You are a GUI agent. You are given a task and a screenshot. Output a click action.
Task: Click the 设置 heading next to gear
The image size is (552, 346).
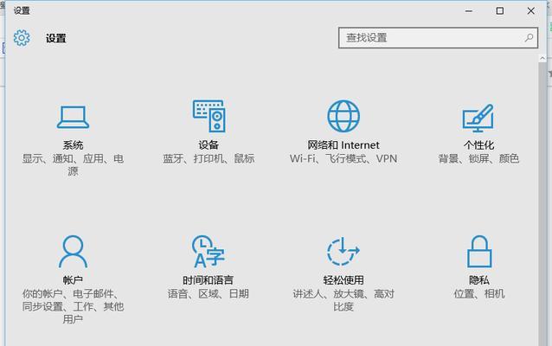click(x=56, y=38)
